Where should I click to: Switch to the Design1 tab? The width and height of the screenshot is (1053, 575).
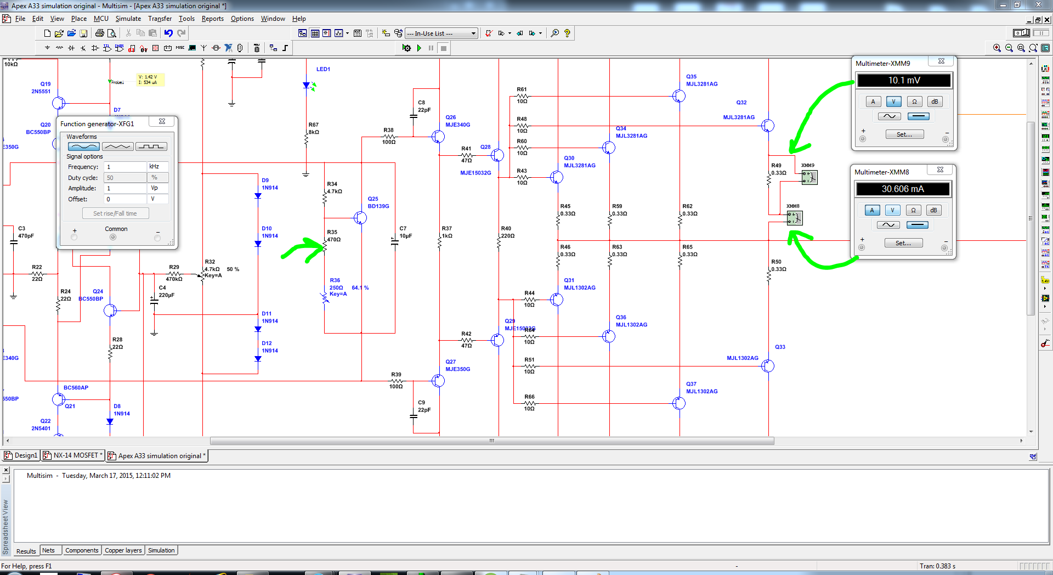coord(21,455)
